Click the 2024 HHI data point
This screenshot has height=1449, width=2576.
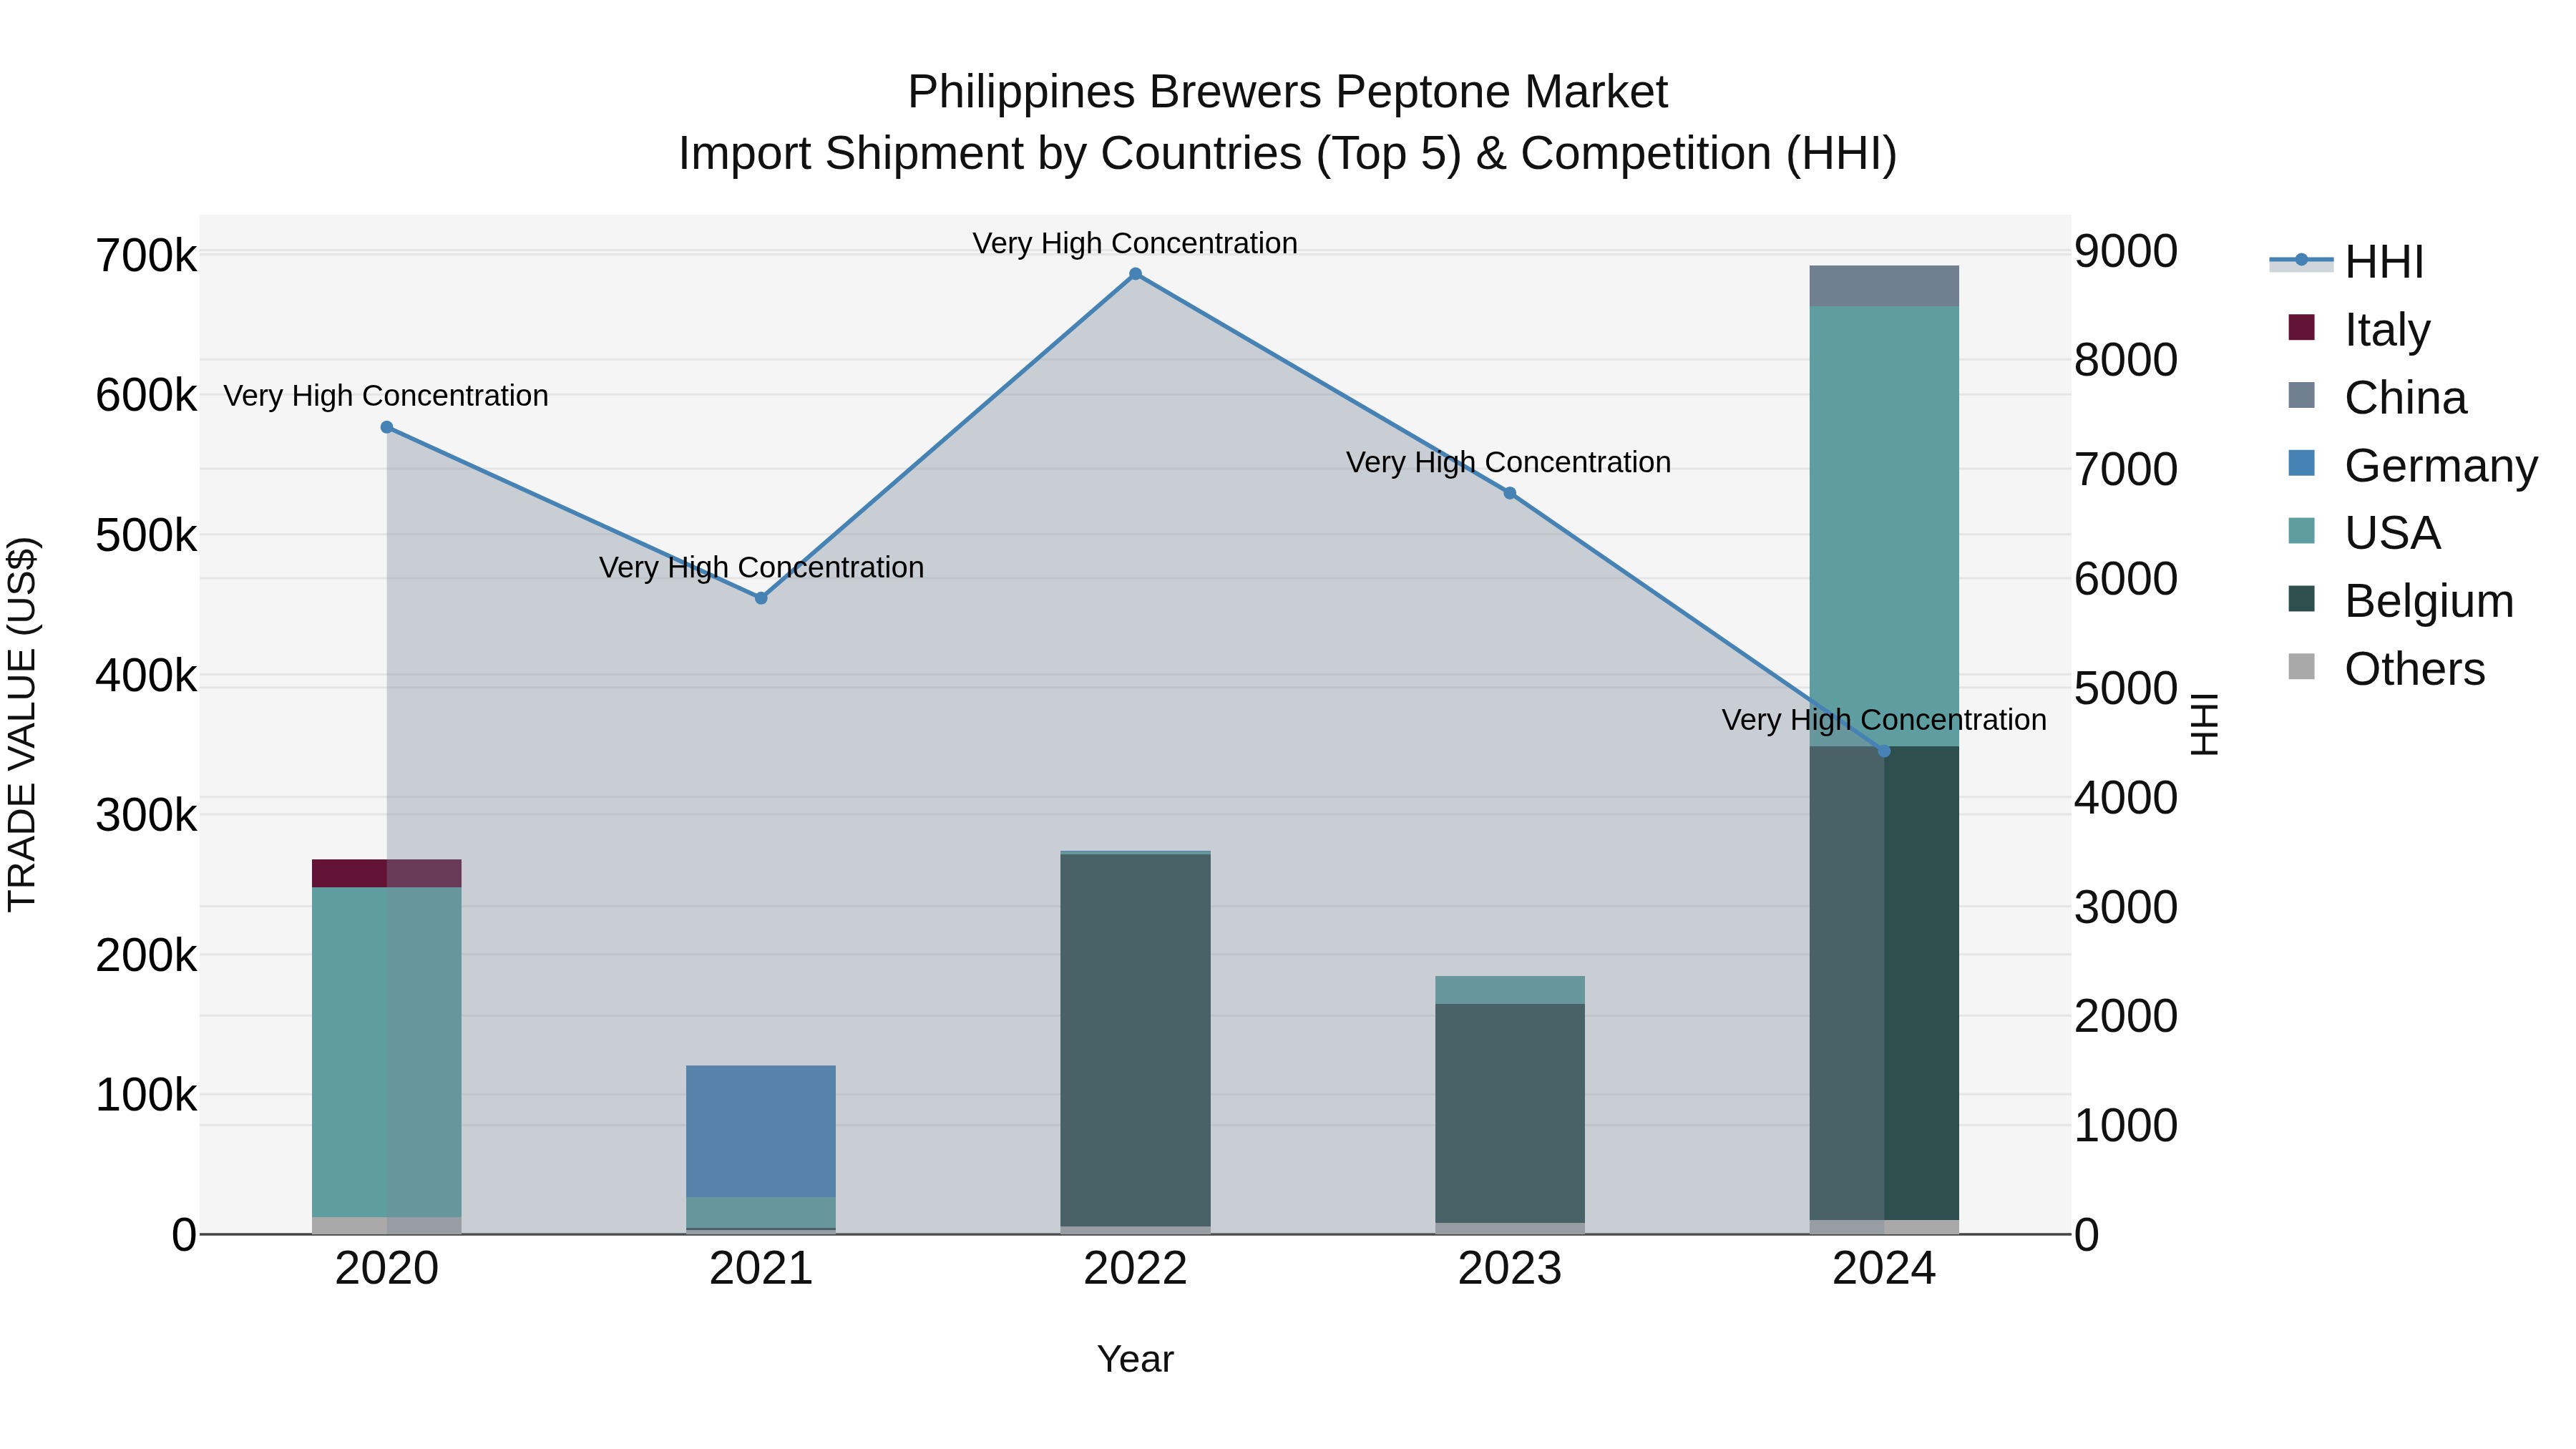pos(1884,751)
